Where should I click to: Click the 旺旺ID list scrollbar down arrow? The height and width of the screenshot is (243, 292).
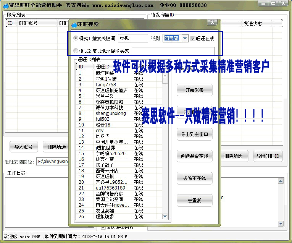[165, 216]
